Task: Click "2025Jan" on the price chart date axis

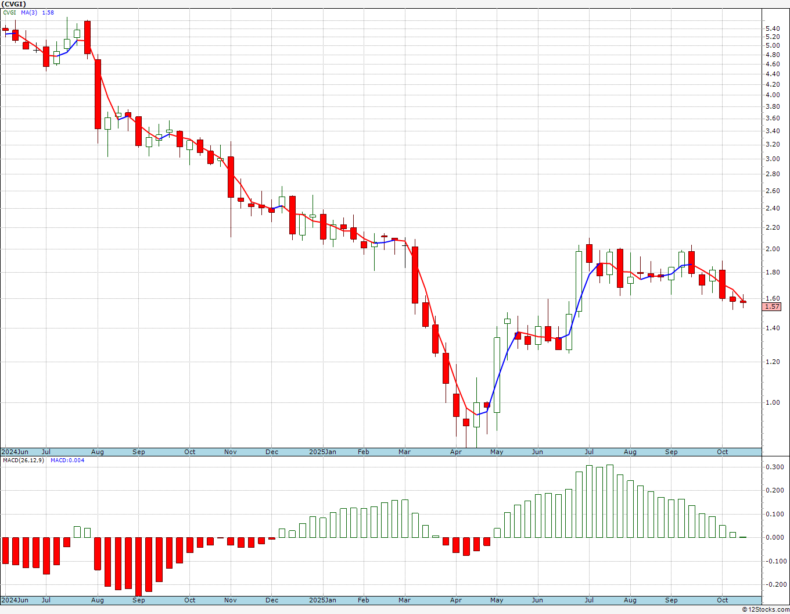Action: coord(322,452)
